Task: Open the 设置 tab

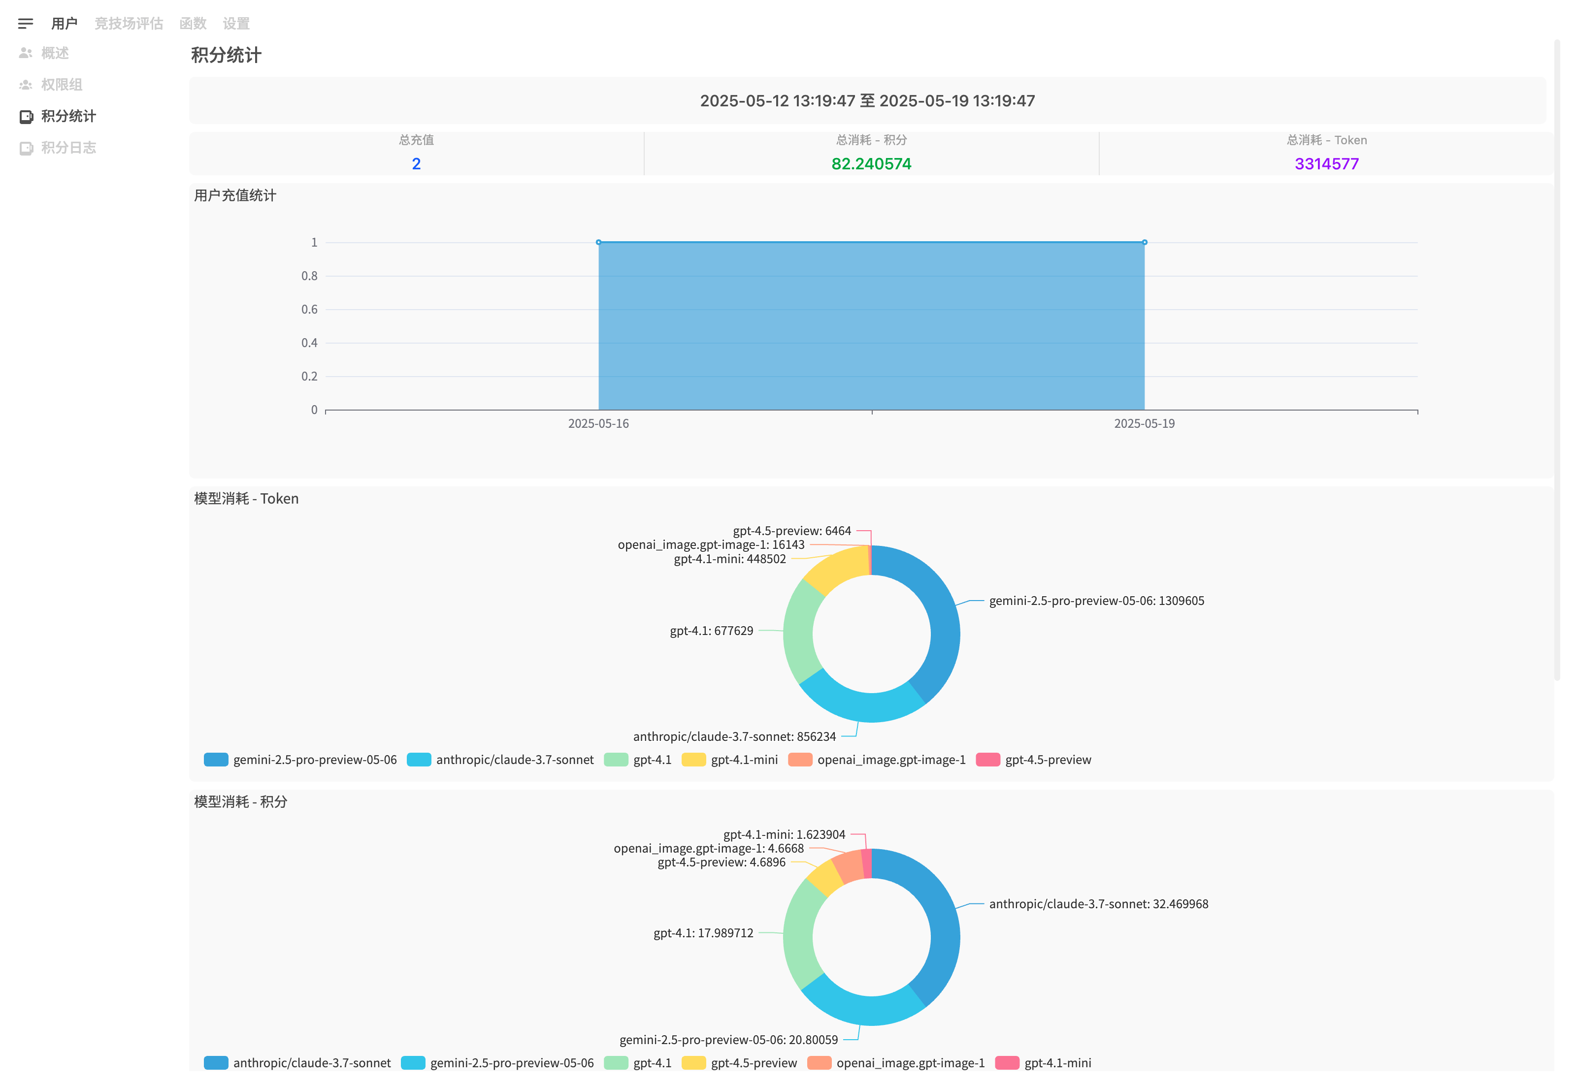Action: (x=236, y=24)
